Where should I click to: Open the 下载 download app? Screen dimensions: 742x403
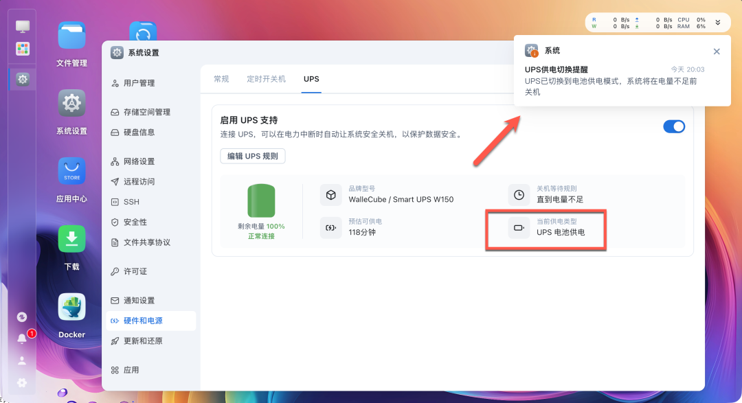[71, 239]
